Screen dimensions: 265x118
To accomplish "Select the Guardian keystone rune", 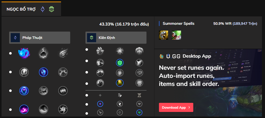I will coord(139,51).
